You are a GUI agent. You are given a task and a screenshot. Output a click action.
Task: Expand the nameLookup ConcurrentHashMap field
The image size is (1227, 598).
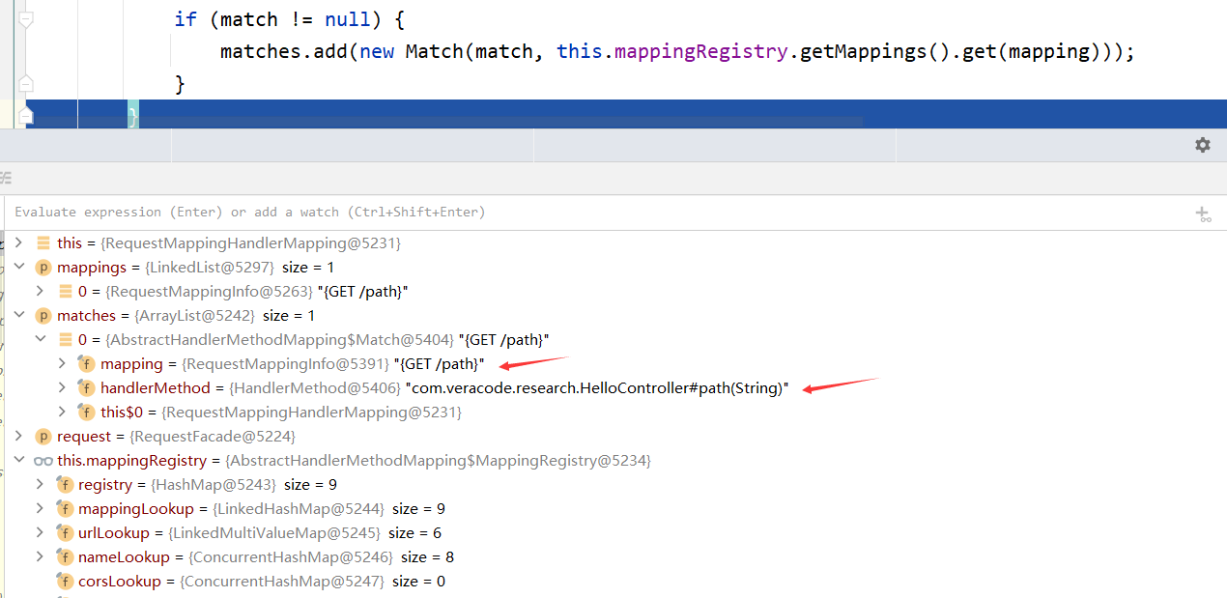click(x=40, y=556)
